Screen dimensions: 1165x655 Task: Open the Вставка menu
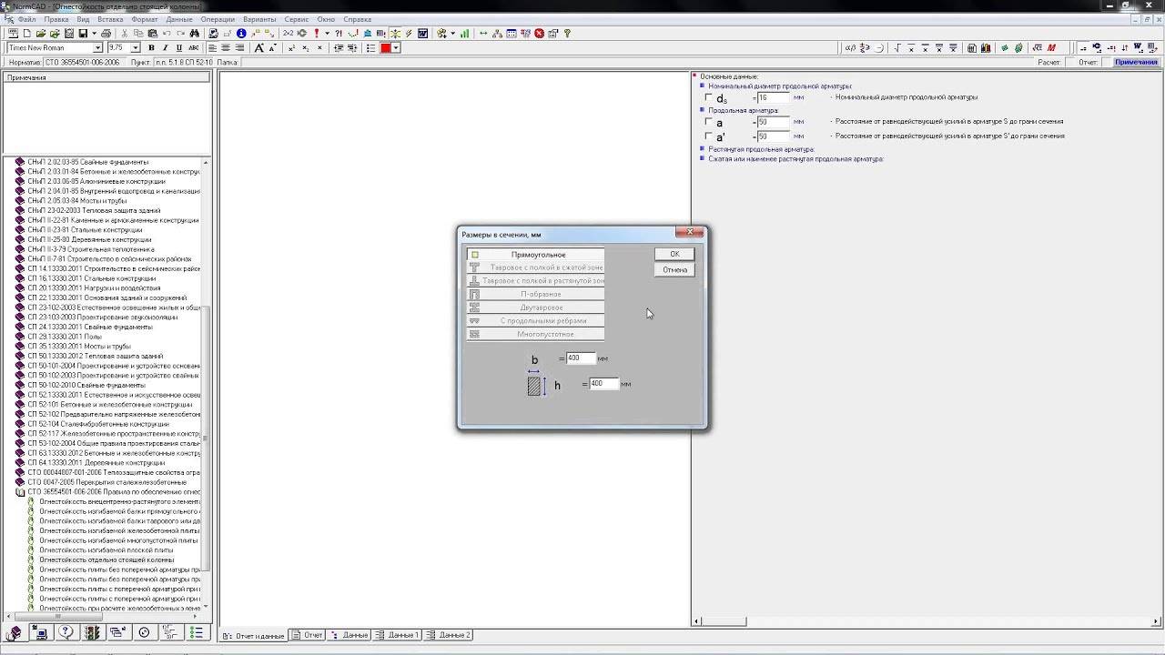[110, 19]
